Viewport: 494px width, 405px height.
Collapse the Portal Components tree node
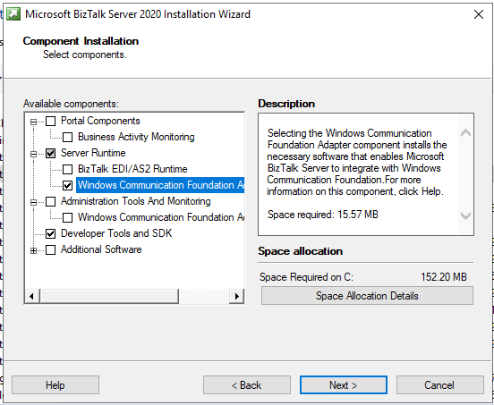[x=33, y=122]
